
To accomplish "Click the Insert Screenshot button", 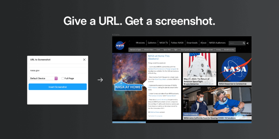I will click(58, 87).
